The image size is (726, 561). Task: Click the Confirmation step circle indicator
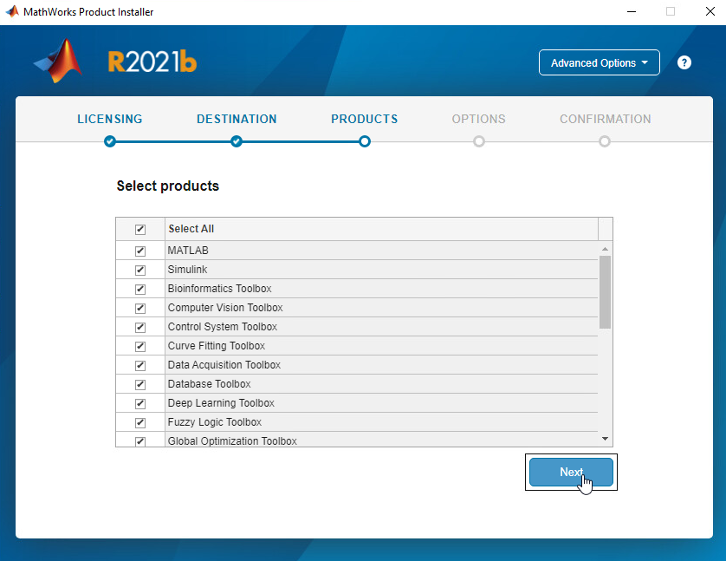tap(605, 141)
